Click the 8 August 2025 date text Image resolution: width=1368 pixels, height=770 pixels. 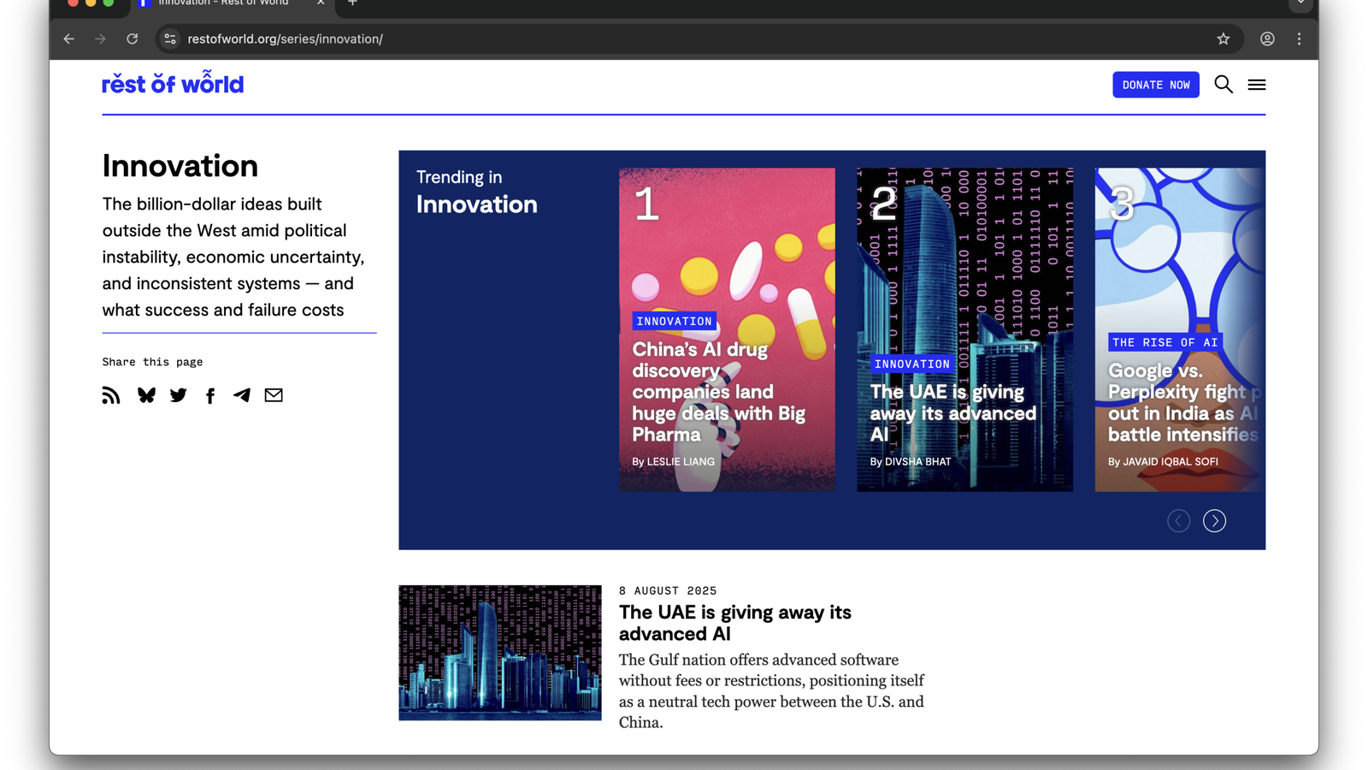pos(668,591)
